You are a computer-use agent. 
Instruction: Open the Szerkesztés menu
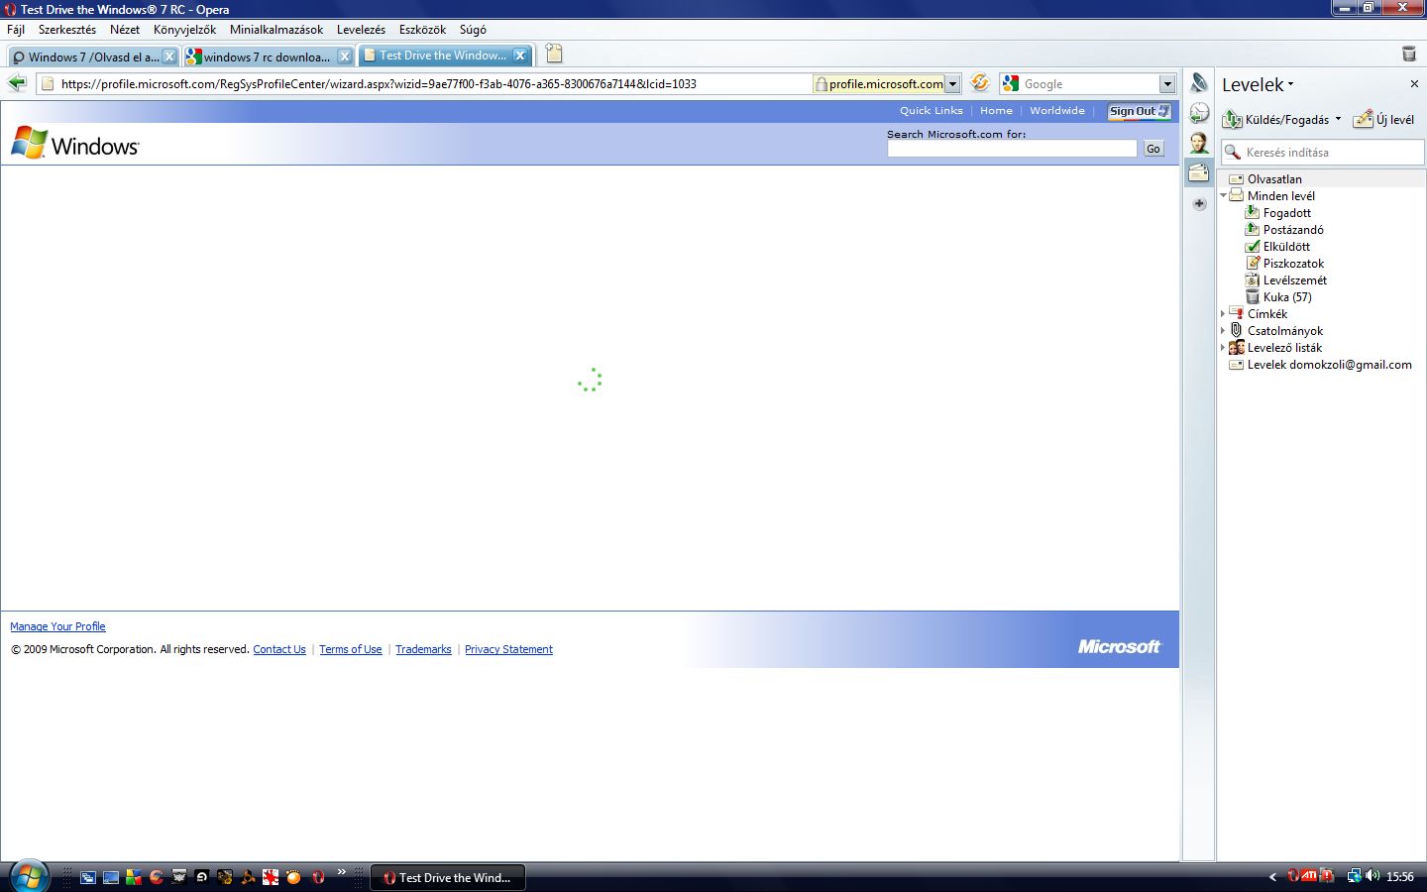click(67, 30)
